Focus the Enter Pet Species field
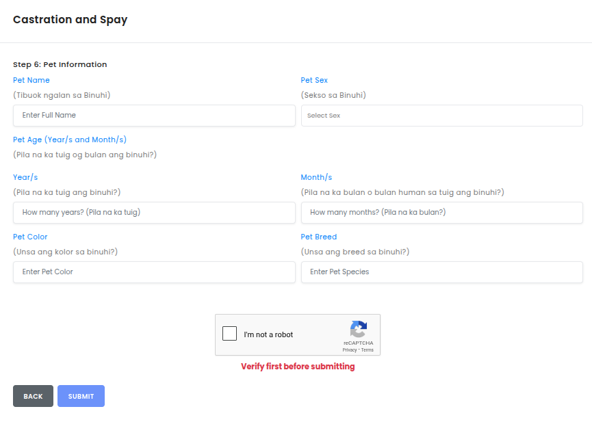Viewport: 592px width, 422px height. tap(441, 272)
